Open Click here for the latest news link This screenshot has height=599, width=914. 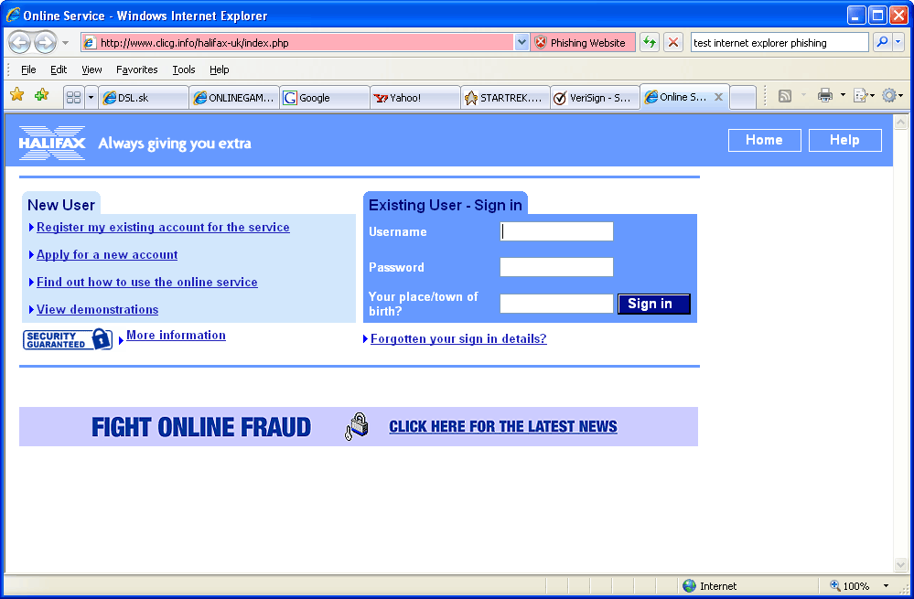pos(503,426)
